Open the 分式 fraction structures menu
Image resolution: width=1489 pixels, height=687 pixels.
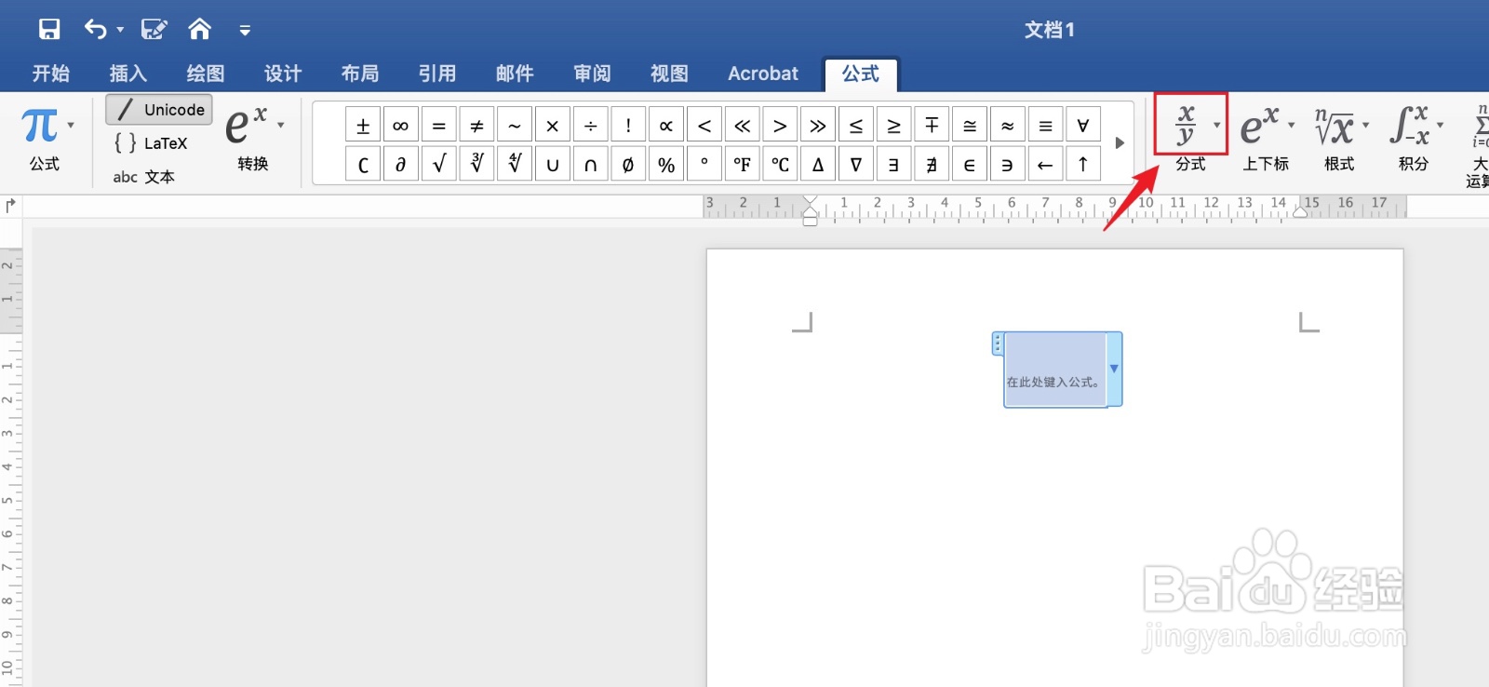click(1190, 137)
